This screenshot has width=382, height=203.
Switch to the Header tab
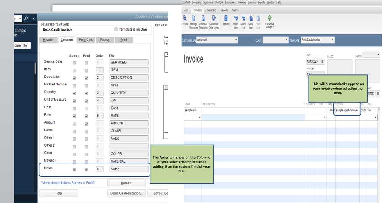tap(48, 40)
